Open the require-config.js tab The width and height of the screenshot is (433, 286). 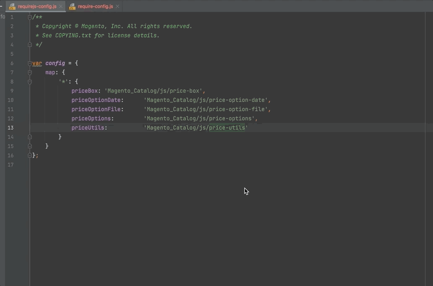(95, 6)
